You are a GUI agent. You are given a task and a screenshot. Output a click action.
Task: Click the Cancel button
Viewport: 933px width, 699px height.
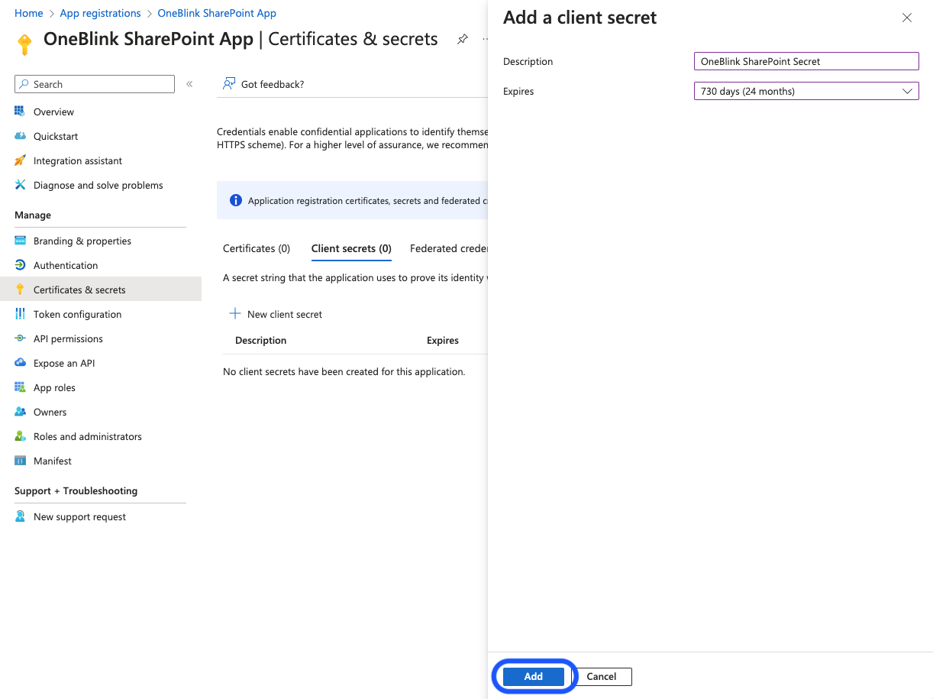click(602, 676)
